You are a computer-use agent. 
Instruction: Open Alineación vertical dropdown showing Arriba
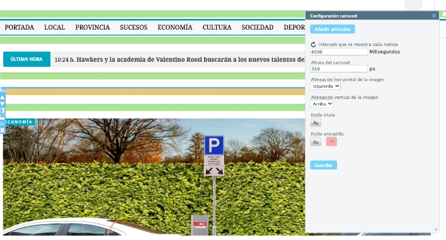[322, 104]
